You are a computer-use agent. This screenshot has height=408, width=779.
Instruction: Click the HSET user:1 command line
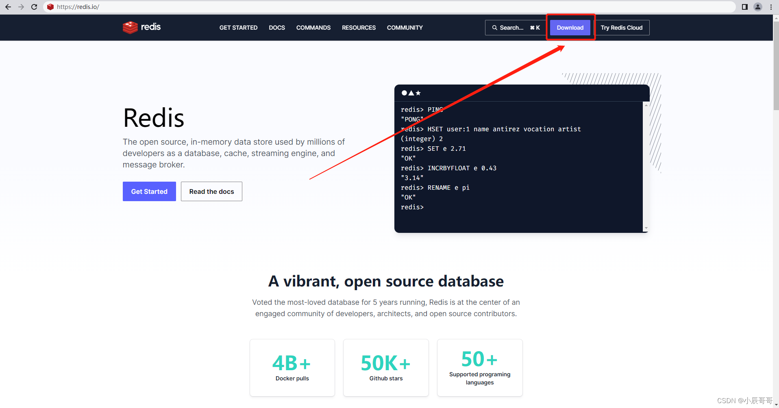(491, 129)
